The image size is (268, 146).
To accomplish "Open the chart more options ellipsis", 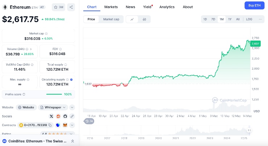I will [260, 19].
